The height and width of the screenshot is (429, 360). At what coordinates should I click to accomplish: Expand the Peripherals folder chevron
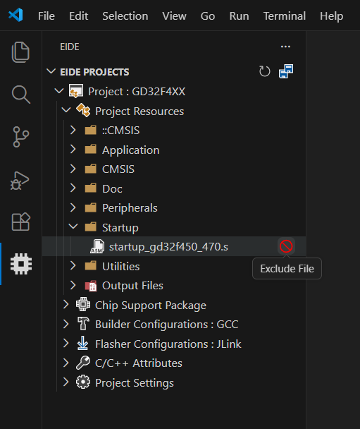tap(73, 207)
